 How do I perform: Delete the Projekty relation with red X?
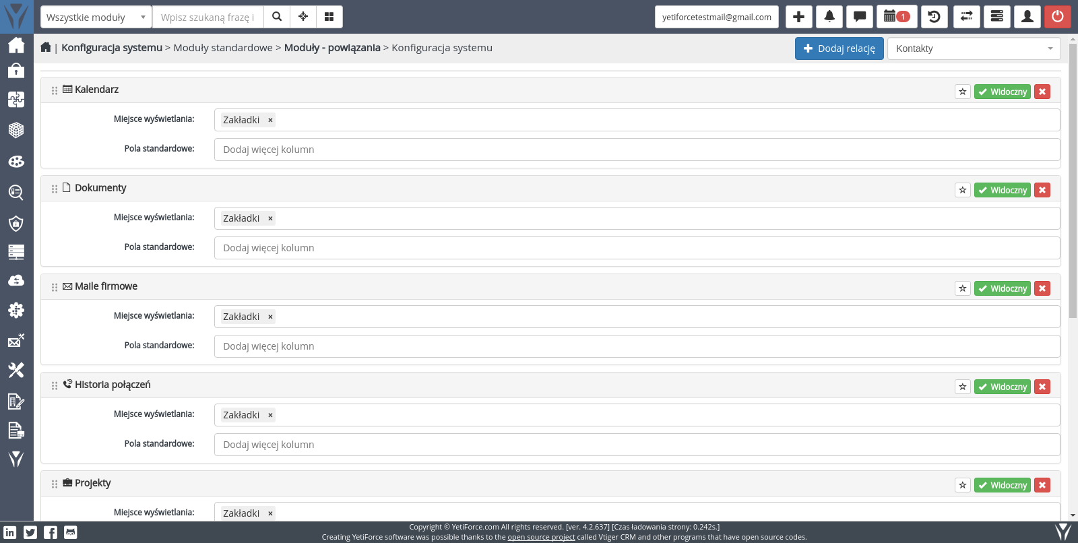coord(1042,485)
